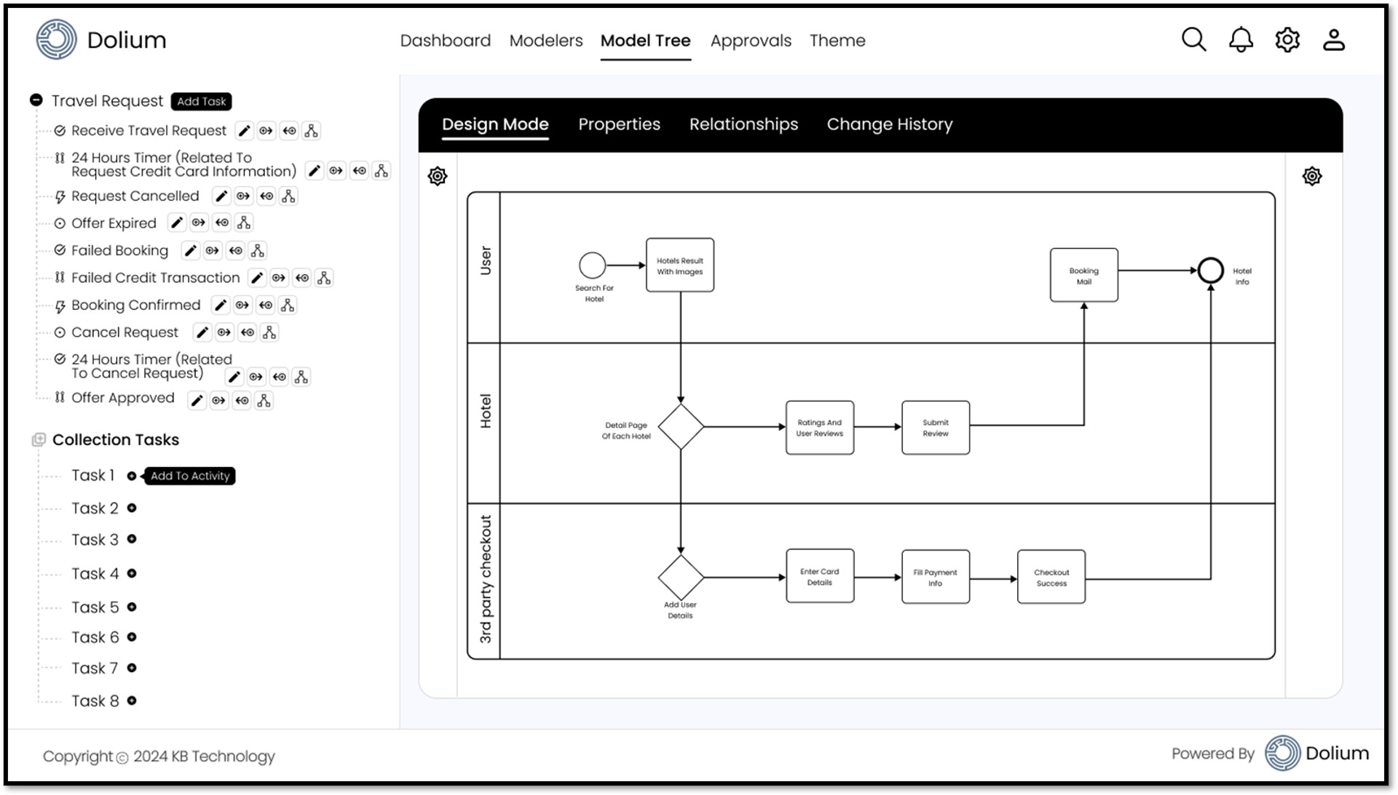Switch to the Properties tab

tap(619, 124)
